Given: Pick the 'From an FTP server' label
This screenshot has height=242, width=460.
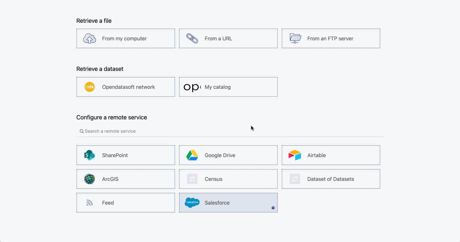Looking at the screenshot, I should click(x=330, y=38).
